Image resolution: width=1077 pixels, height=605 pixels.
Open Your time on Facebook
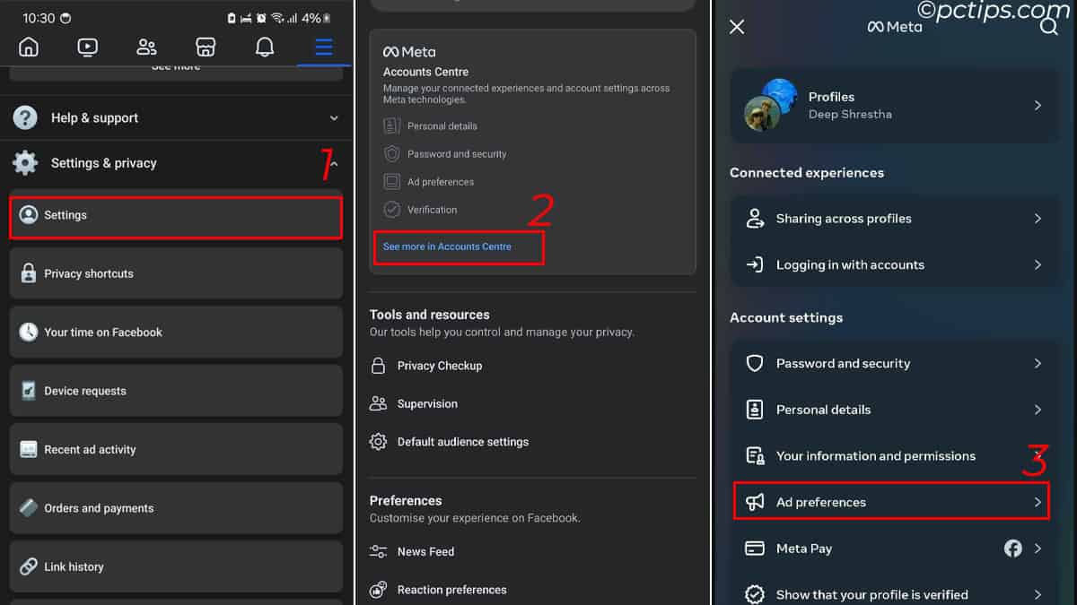point(176,332)
